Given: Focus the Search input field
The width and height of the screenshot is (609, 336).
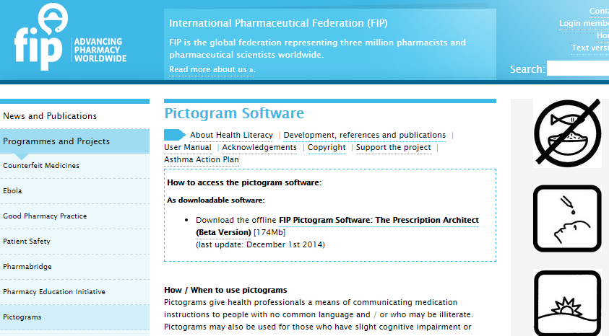Looking at the screenshot, I should click(x=578, y=68).
